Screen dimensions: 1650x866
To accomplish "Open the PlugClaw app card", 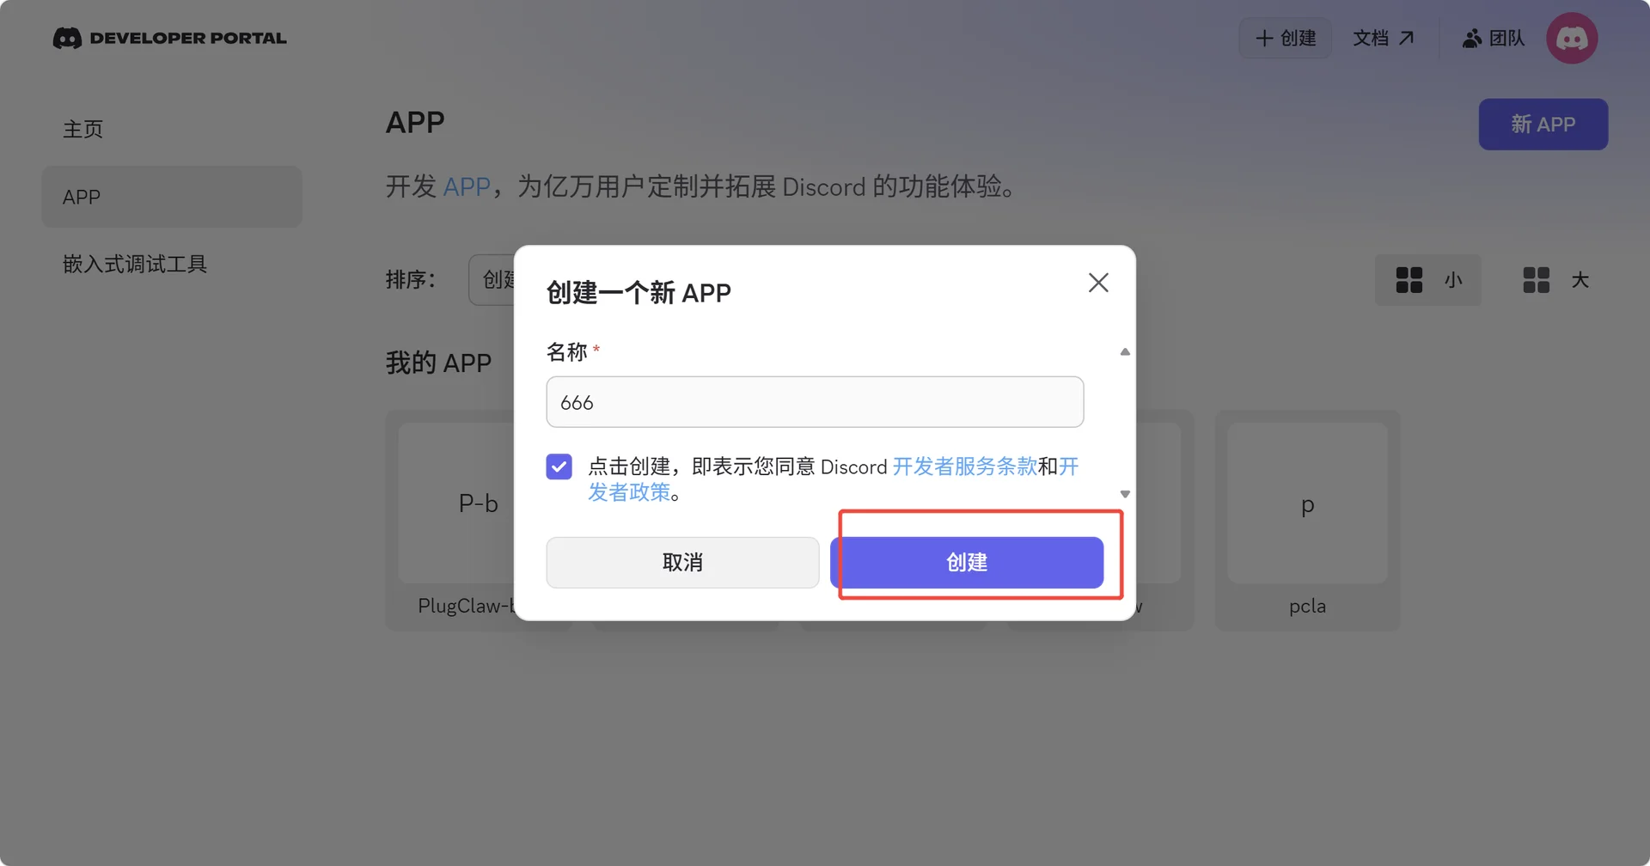I will (450, 521).
